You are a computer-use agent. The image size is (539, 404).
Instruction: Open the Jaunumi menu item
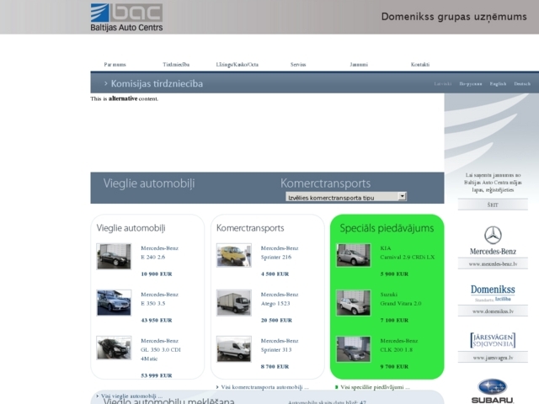(x=359, y=65)
